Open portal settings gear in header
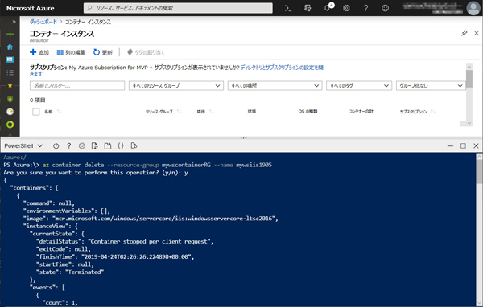Screen dimensions: 483x307 [x=346, y=8]
